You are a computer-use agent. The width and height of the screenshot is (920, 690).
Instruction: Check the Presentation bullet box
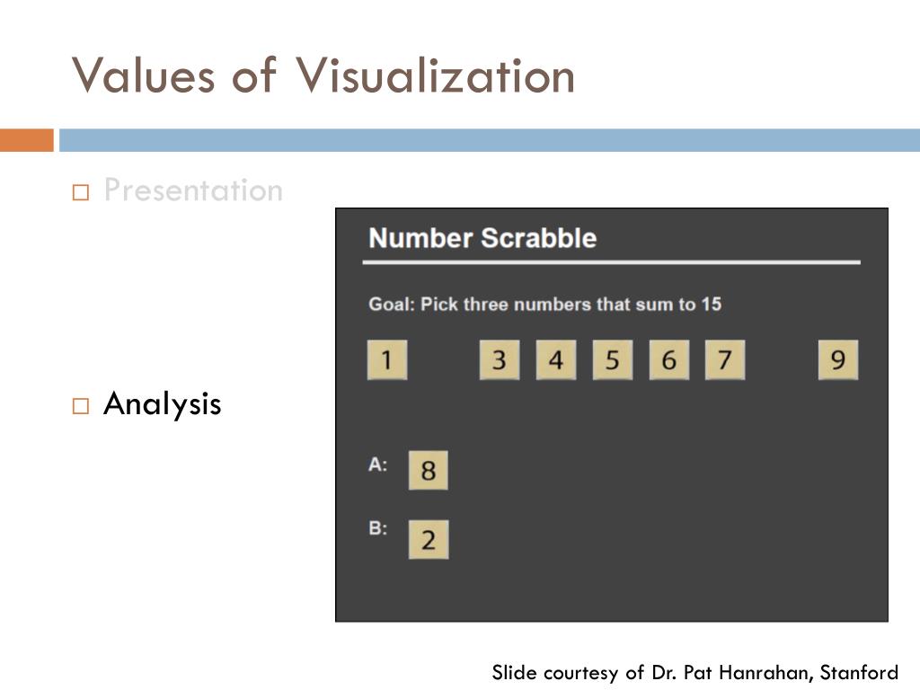(81, 192)
